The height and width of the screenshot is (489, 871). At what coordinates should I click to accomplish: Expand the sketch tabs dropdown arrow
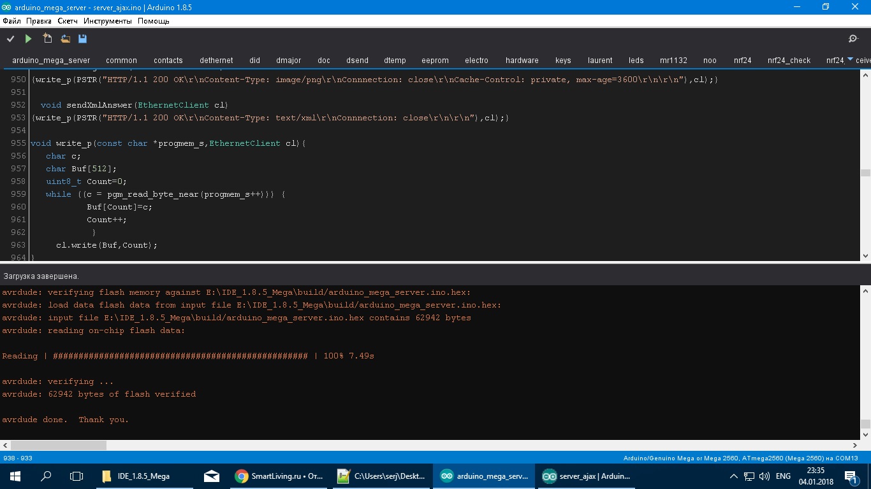coord(850,59)
